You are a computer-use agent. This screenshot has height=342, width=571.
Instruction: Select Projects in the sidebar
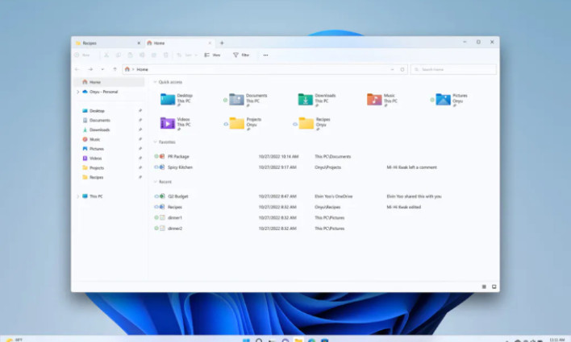[x=94, y=167]
